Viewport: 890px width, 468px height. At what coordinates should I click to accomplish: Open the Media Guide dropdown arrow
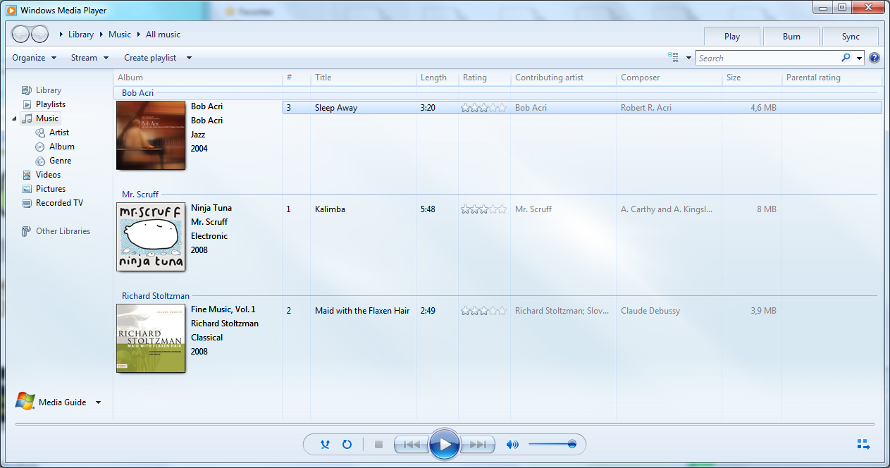point(98,402)
